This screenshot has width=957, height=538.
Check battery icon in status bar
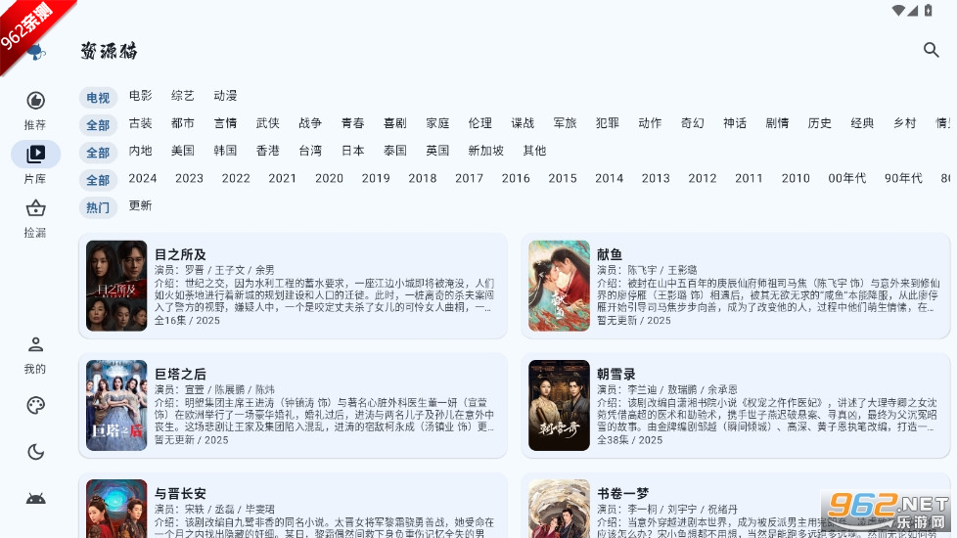click(x=929, y=10)
